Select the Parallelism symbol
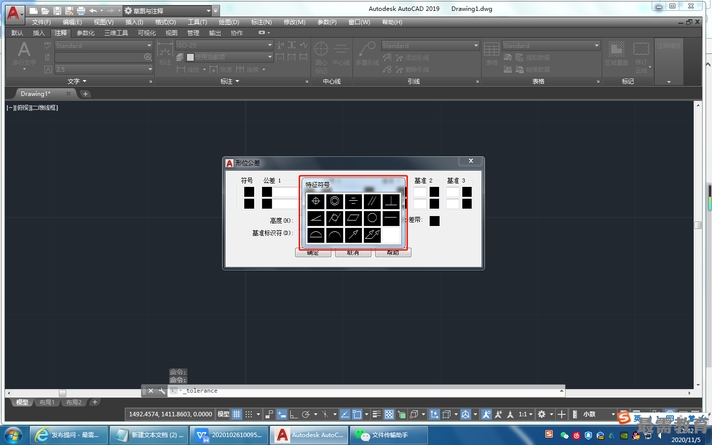The height and width of the screenshot is (445, 712). point(372,201)
